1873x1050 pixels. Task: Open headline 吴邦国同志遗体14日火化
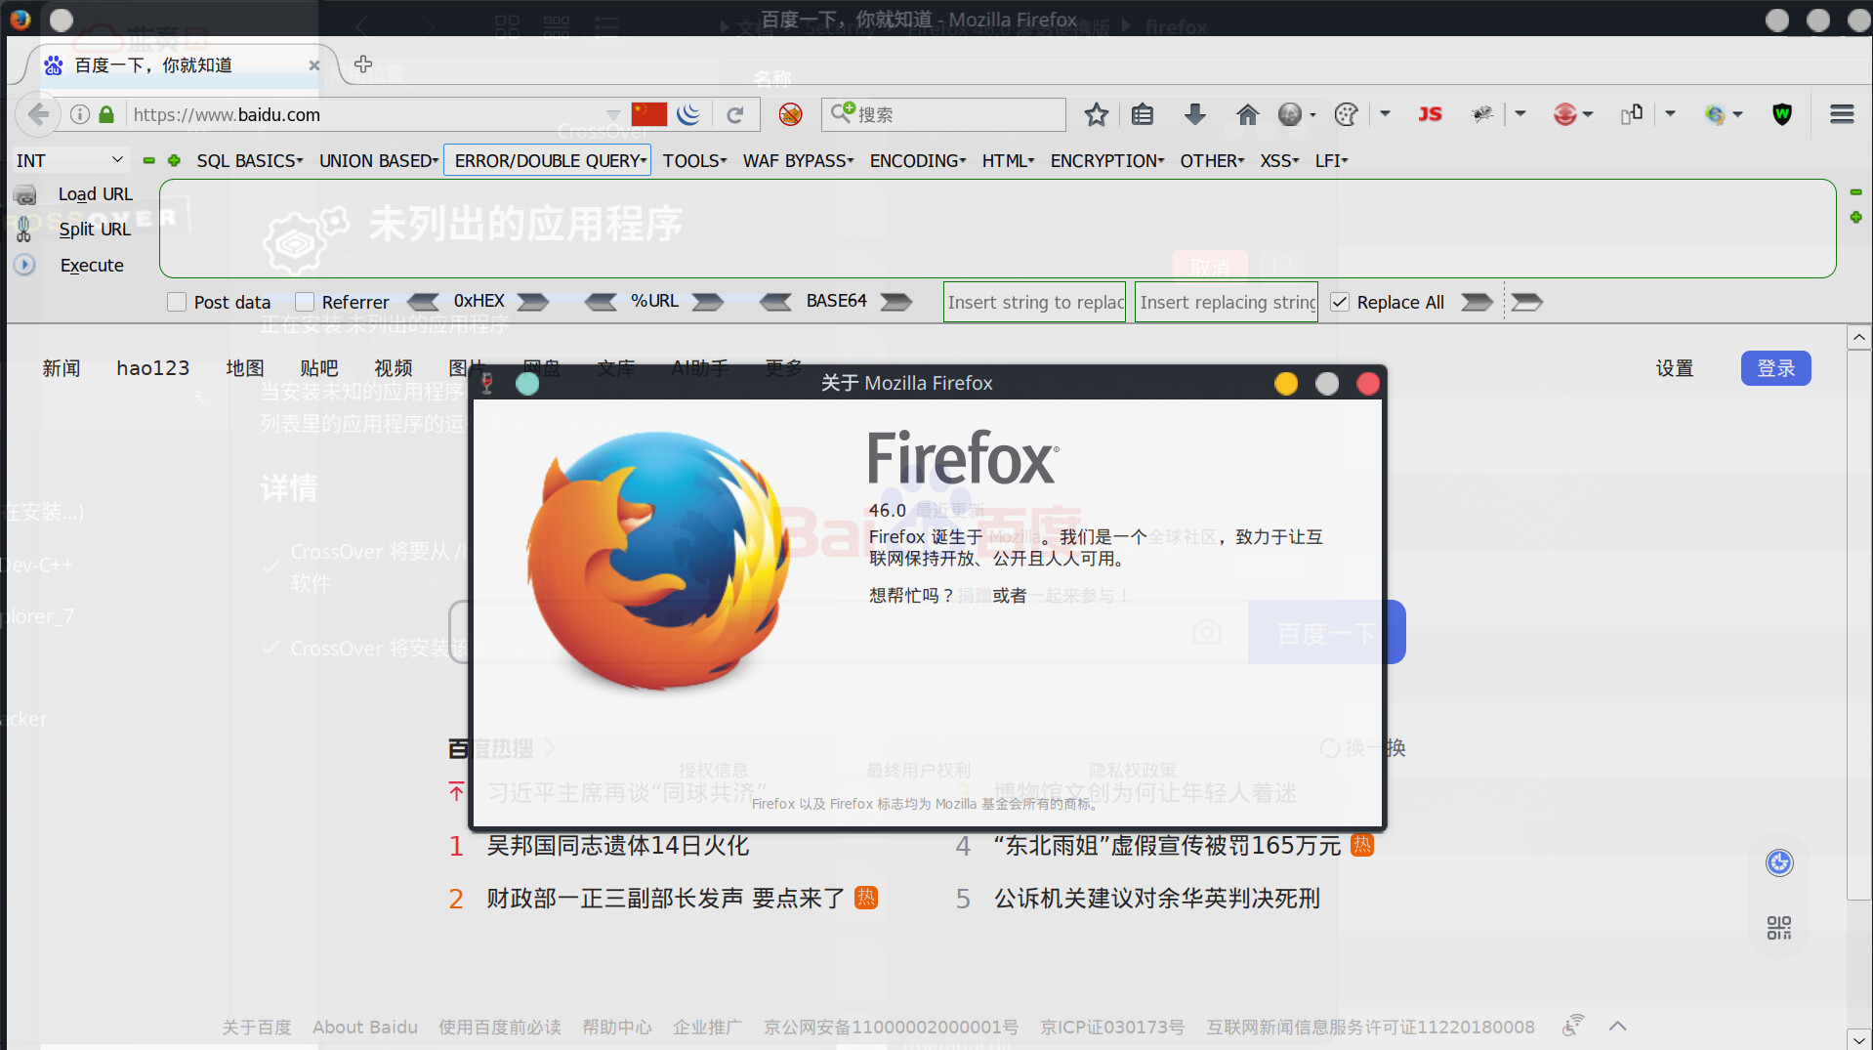point(618,846)
